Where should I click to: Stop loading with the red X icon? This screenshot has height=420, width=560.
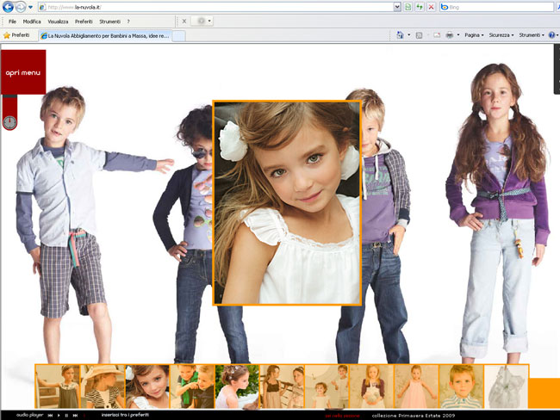click(431, 7)
